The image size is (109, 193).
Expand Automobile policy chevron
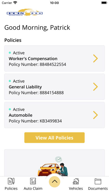95,115
